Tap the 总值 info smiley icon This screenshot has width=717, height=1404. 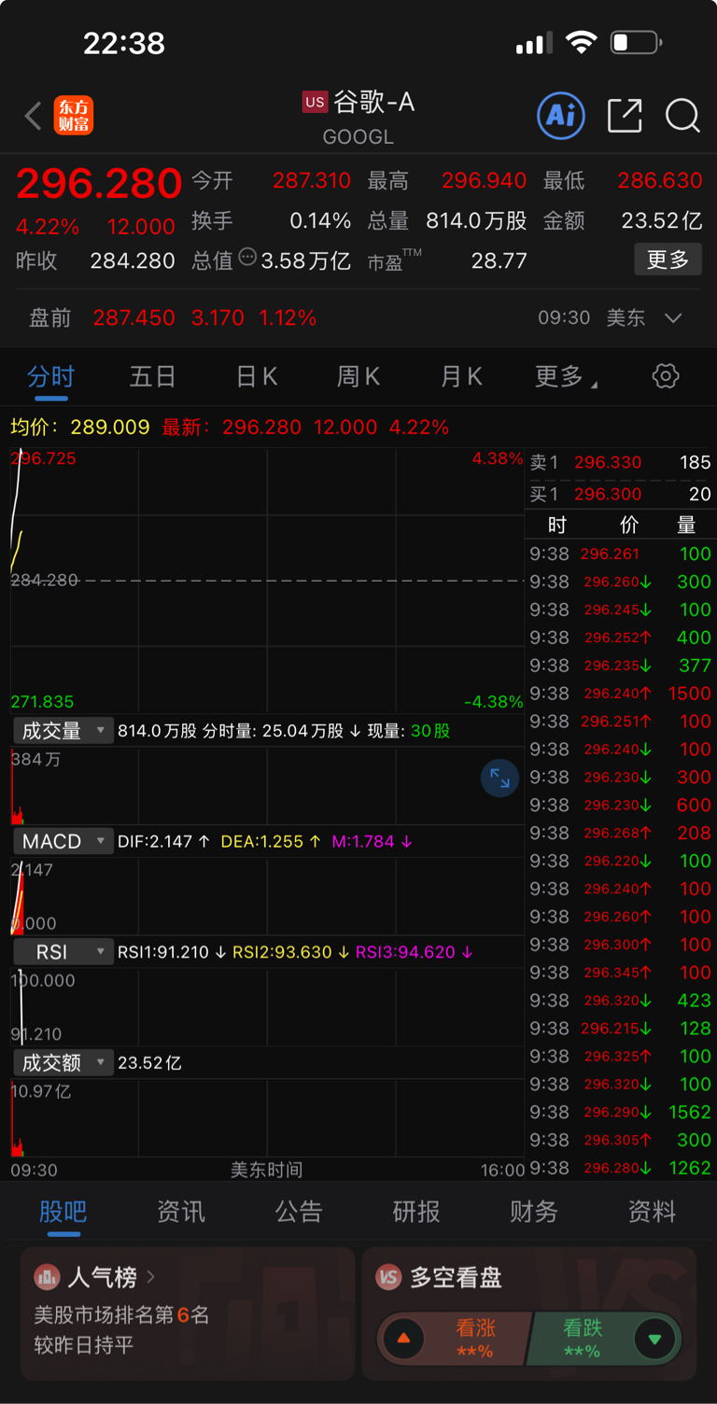click(x=247, y=257)
